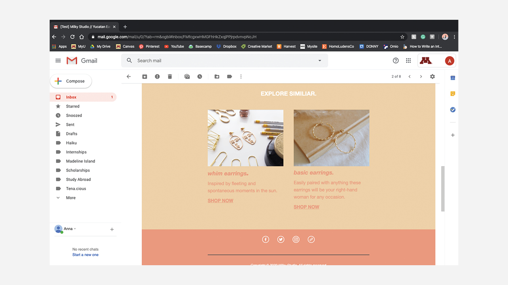Image resolution: width=508 pixels, height=285 pixels.
Task: Click SHOP NOW under whim earrings
Action: click(220, 201)
